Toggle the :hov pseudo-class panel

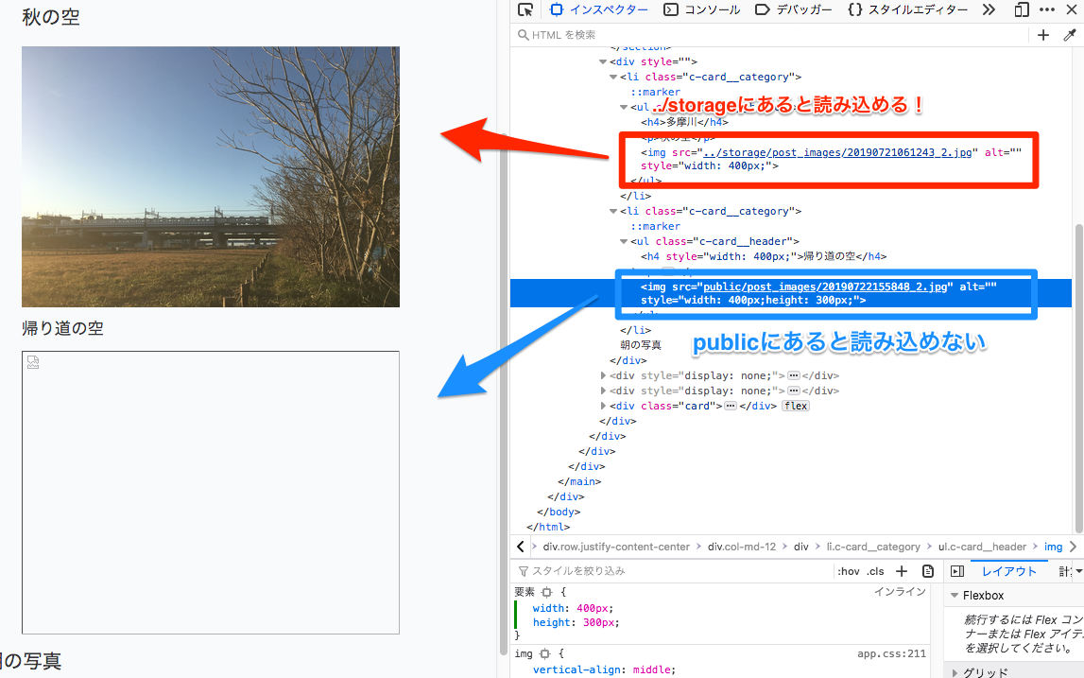pos(849,571)
